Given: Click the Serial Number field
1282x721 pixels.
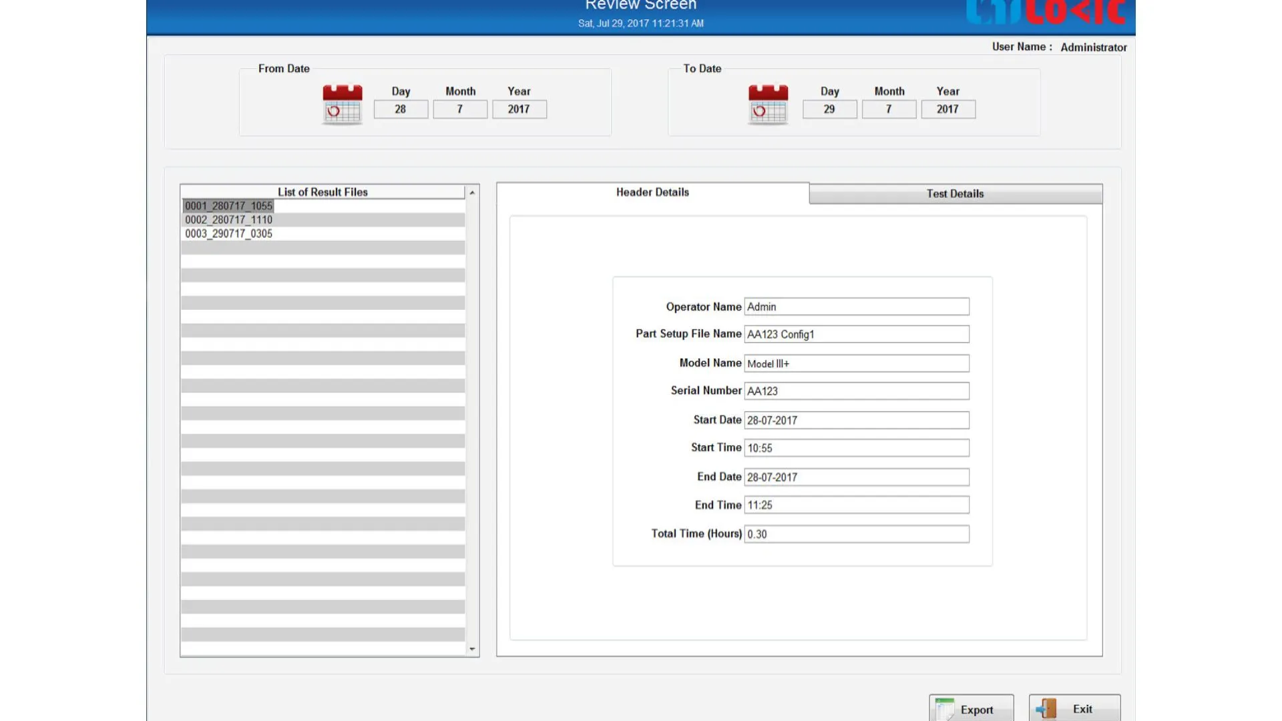Looking at the screenshot, I should 856,391.
